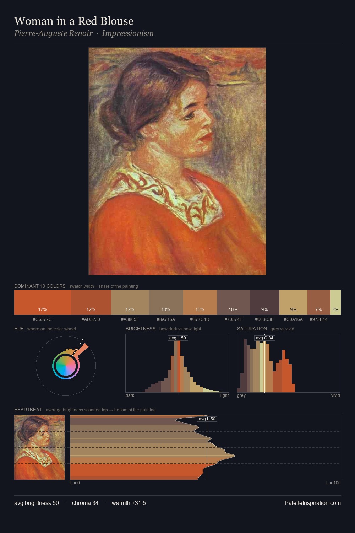Click the saturation histogram chart
Image resolution: width=355 pixels, height=533 pixels.
289,363
